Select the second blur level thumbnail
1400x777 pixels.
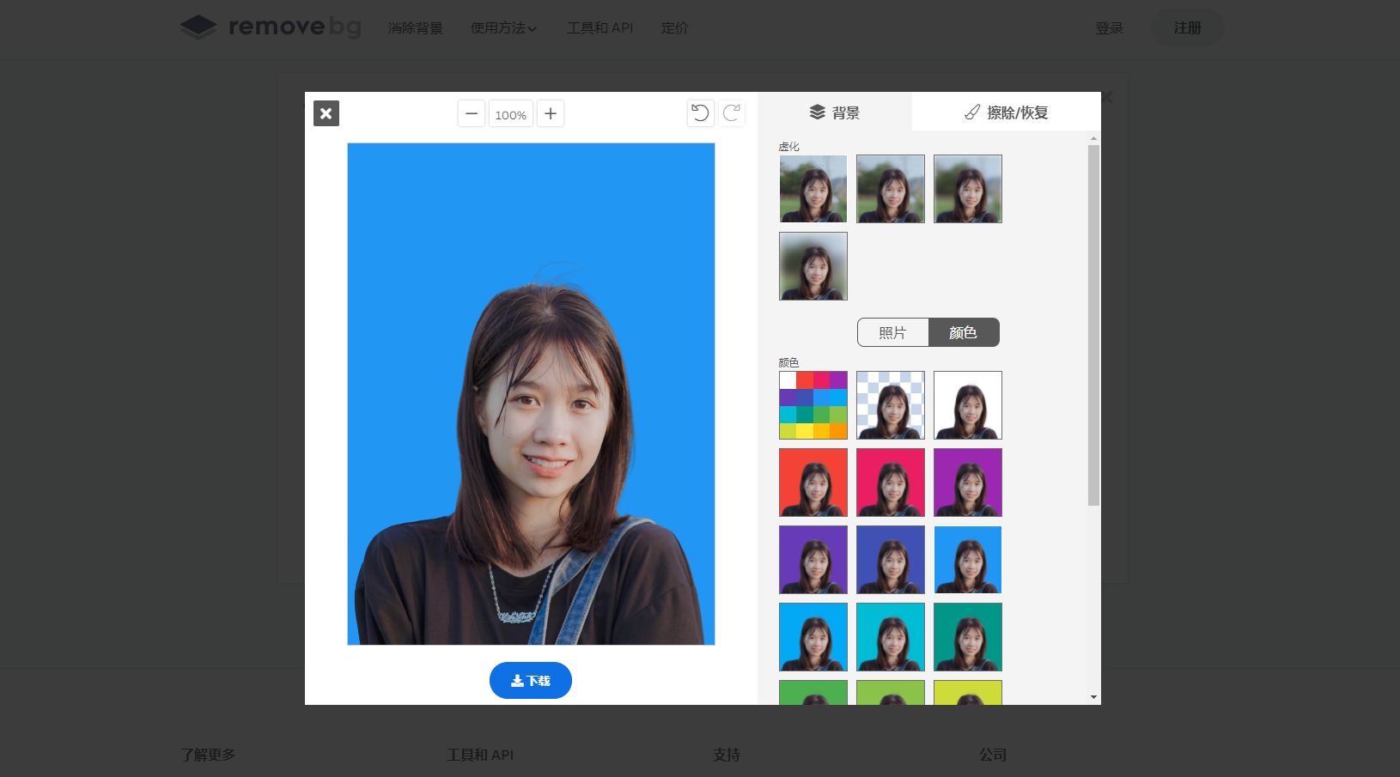[891, 189]
